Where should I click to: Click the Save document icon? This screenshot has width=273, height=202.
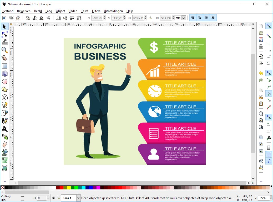coord(261,39)
